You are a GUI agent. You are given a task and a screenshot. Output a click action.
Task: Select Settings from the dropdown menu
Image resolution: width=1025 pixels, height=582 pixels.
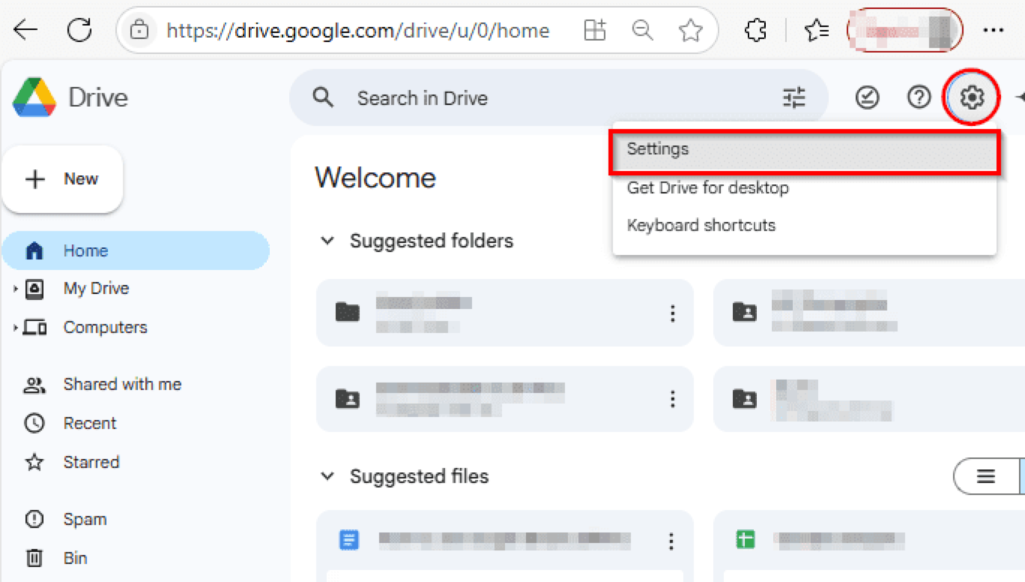[x=658, y=149]
